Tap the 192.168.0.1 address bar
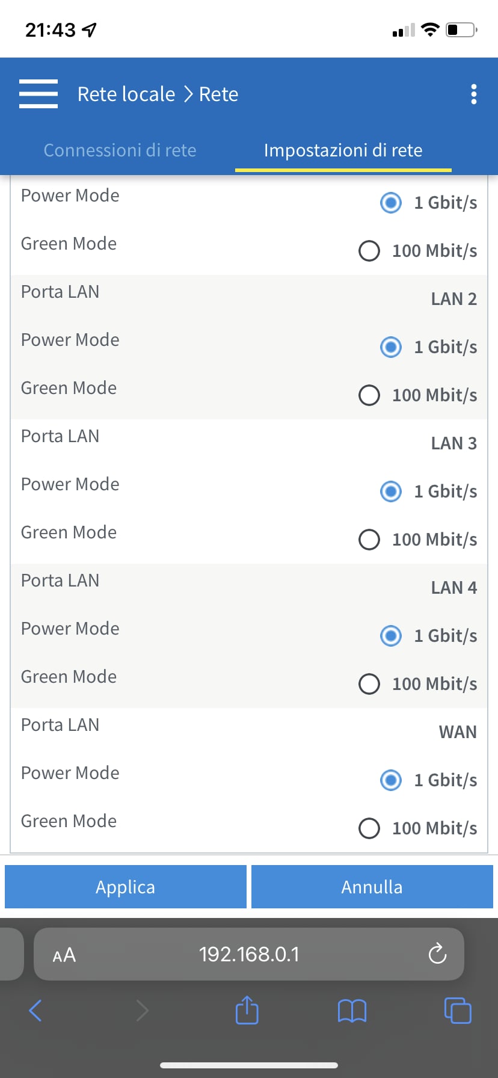 pos(249,954)
